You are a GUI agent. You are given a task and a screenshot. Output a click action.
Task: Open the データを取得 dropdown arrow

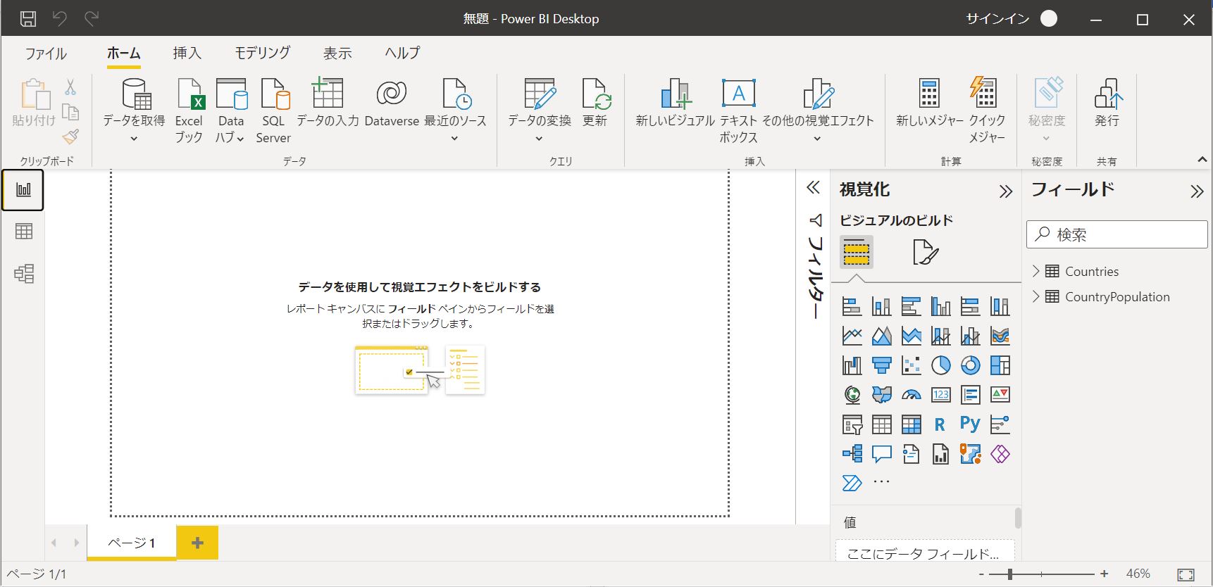[134, 139]
